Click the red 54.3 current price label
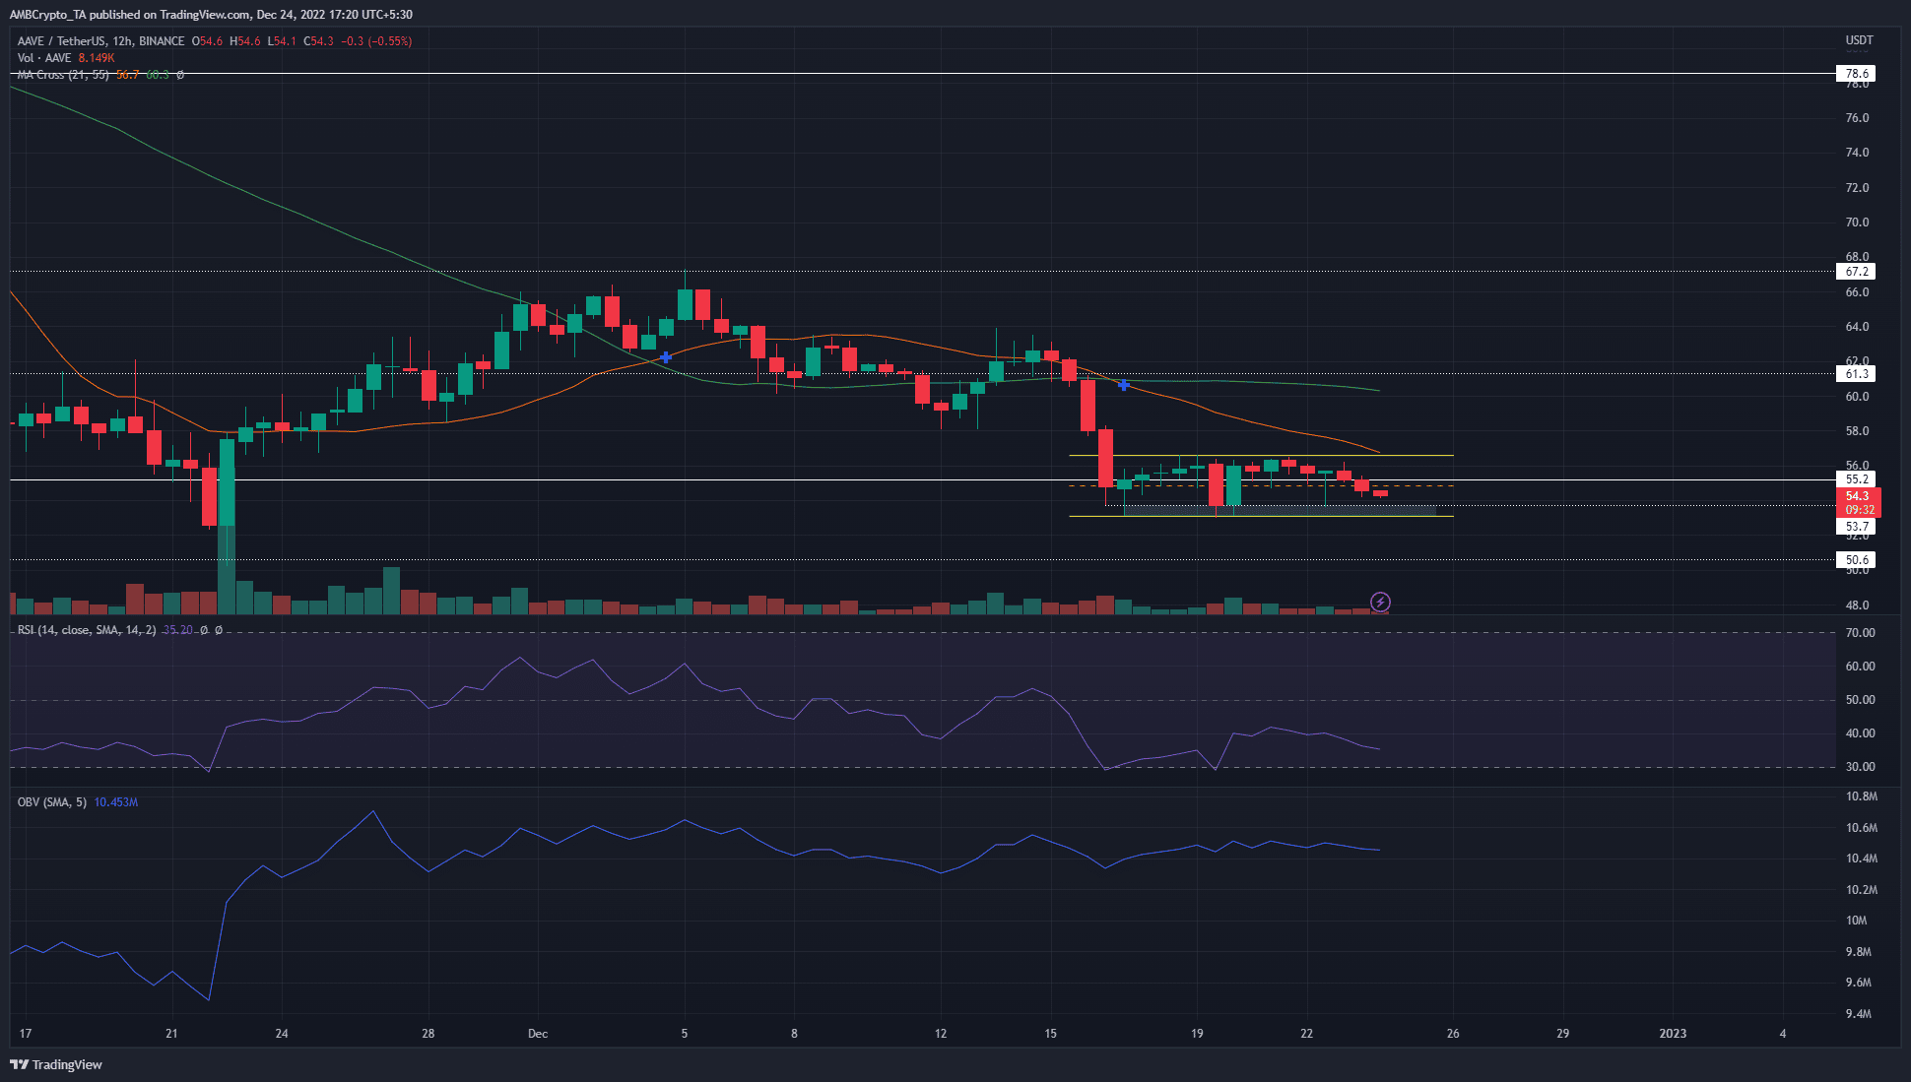The width and height of the screenshot is (1911, 1082). click(1858, 503)
